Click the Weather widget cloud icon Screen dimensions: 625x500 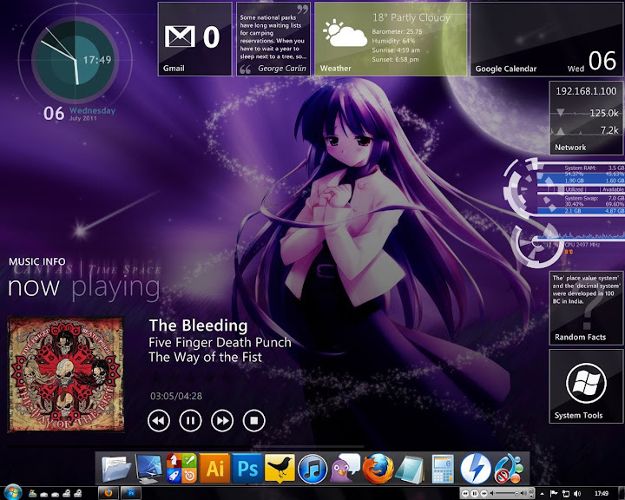coord(345,34)
